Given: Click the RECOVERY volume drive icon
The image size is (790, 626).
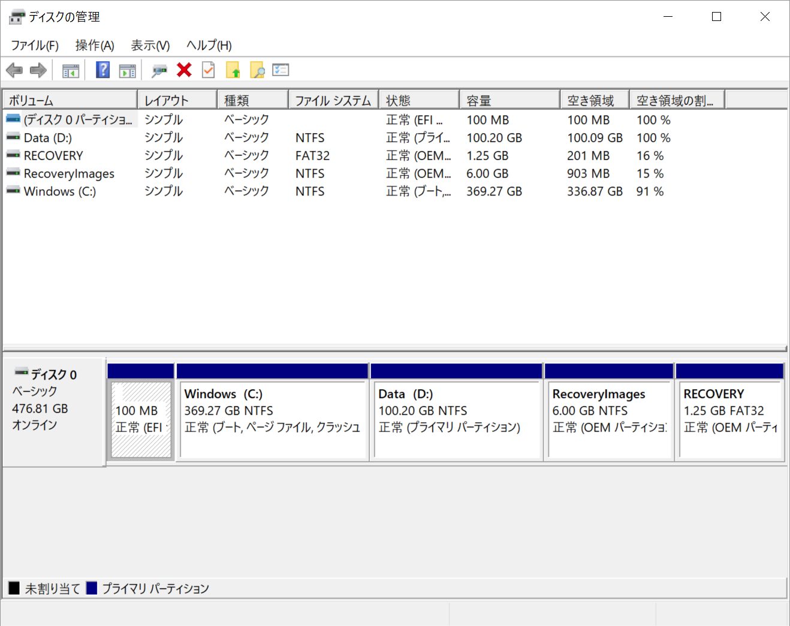Looking at the screenshot, I should coord(13,155).
